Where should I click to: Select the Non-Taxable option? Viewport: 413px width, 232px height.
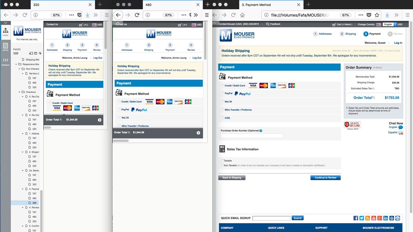pos(222,165)
